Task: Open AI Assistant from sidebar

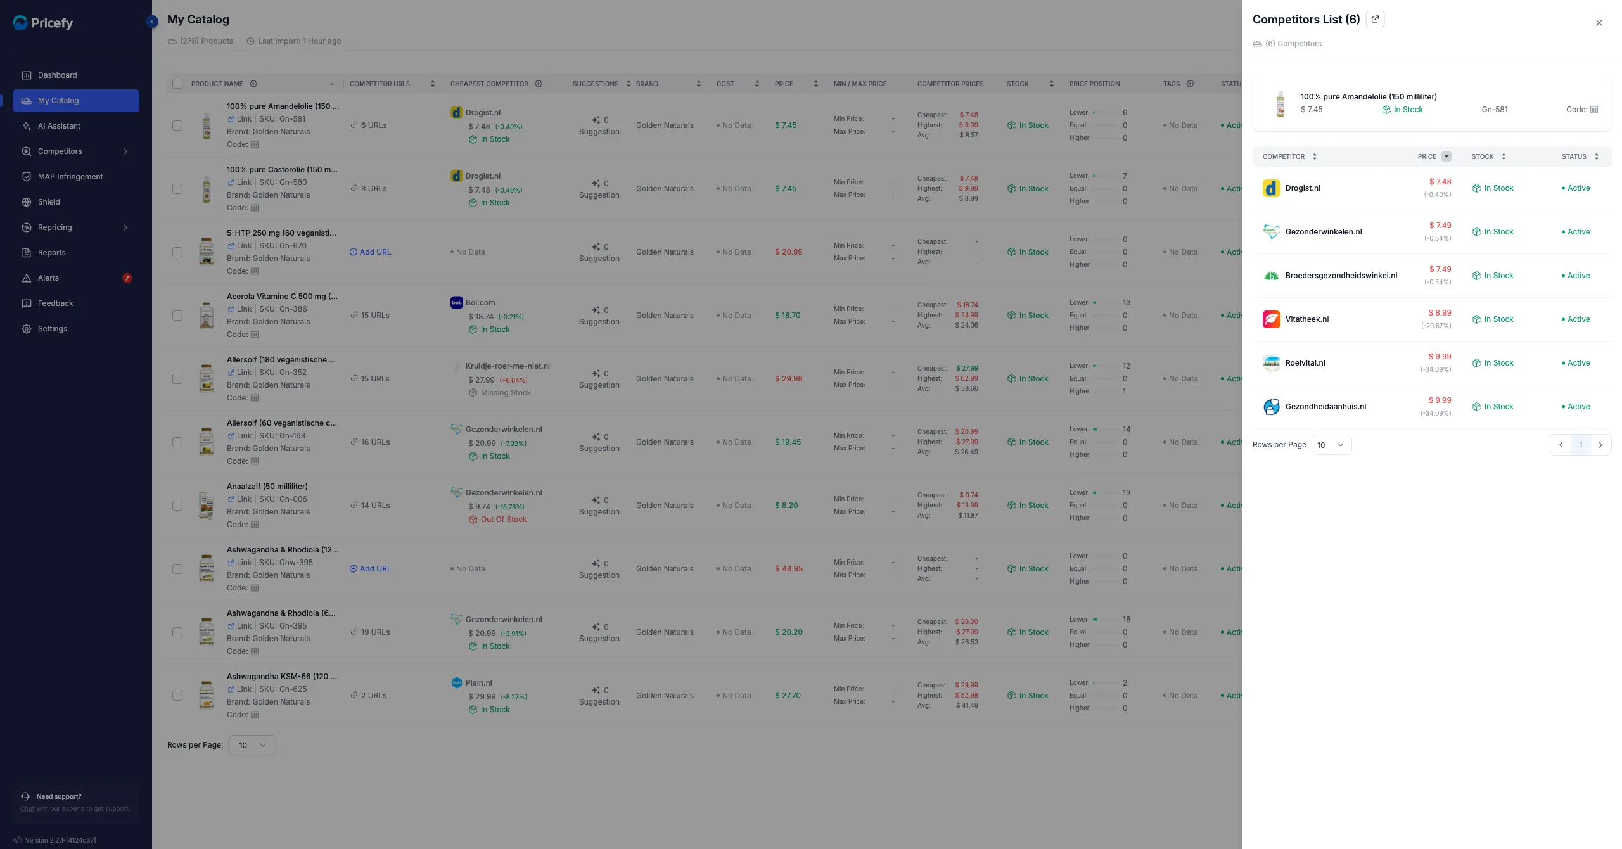Action: (x=76, y=126)
